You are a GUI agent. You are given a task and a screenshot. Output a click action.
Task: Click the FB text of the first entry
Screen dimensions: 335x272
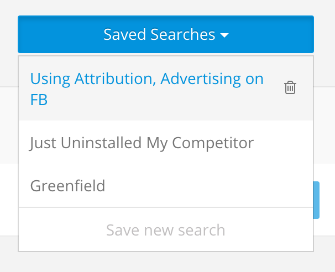coord(39,100)
